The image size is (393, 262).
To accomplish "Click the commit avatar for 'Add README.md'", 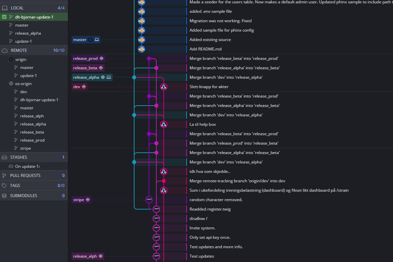I will (142, 49).
